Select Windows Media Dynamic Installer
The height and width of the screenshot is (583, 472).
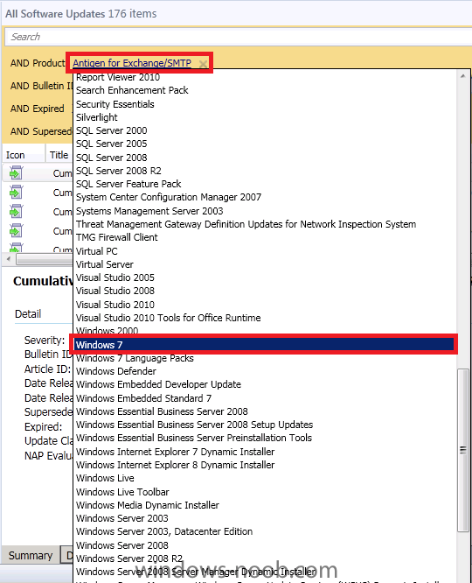(x=148, y=505)
